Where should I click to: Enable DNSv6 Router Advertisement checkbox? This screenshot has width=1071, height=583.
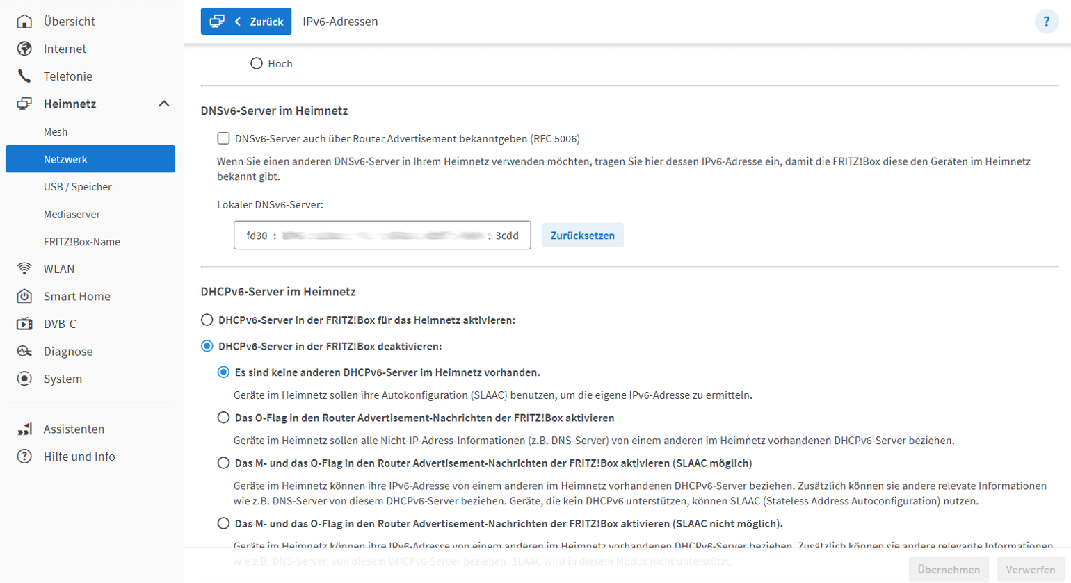pos(223,138)
